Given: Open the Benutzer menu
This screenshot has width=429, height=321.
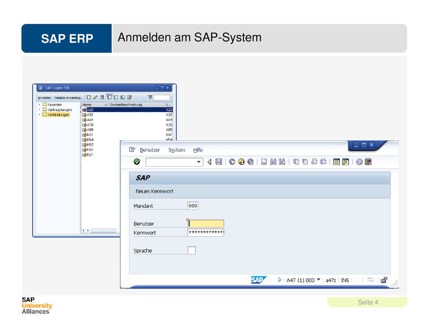Looking at the screenshot, I should click(150, 150).
